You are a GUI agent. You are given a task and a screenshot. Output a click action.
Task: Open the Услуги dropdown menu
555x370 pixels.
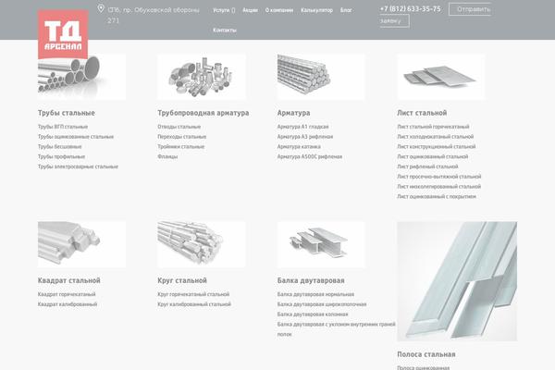[224, 10]
